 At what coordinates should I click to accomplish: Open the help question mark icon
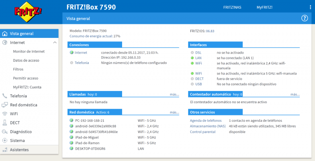304,18
